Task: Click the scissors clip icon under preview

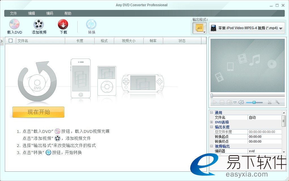Action: [x=269, y=102]
